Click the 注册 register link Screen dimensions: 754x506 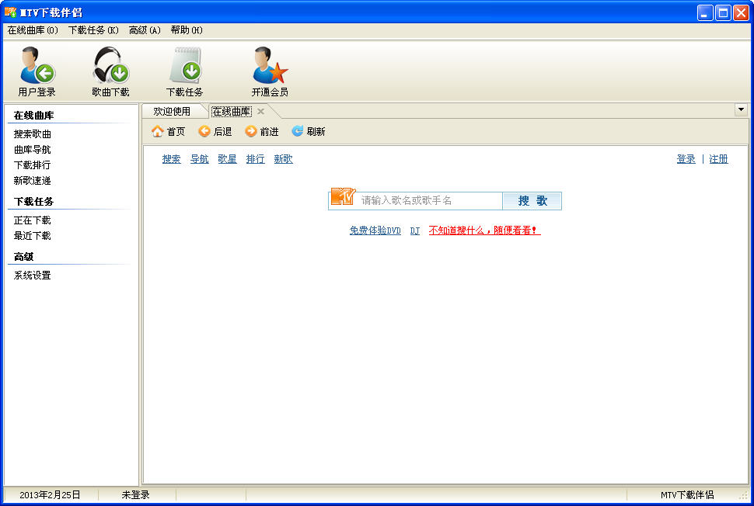[x=718, y=159]
